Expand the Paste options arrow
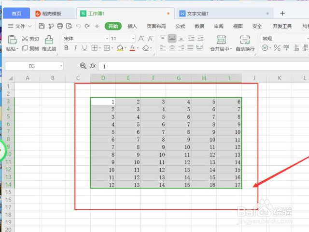This screenshot has height=232, width=309. [17, 49]
